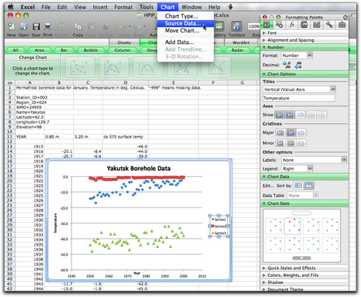Open the Formula Builder palette tab icon
Viewport: 361px width, 297px height.
[x=291, y=25]
